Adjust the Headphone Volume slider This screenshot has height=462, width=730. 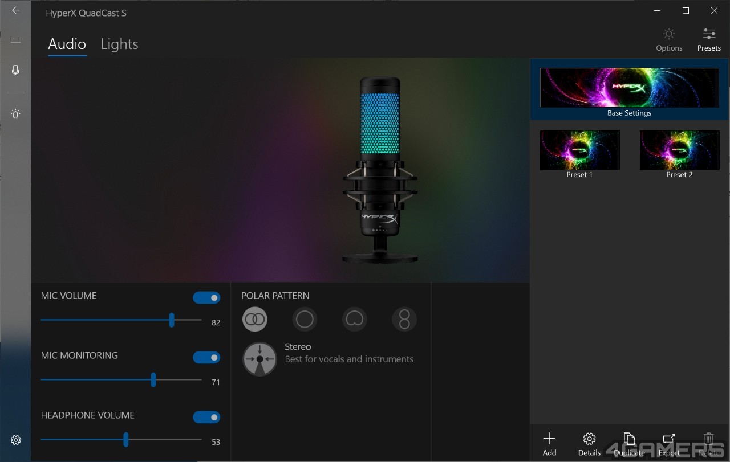coord(121,440)
